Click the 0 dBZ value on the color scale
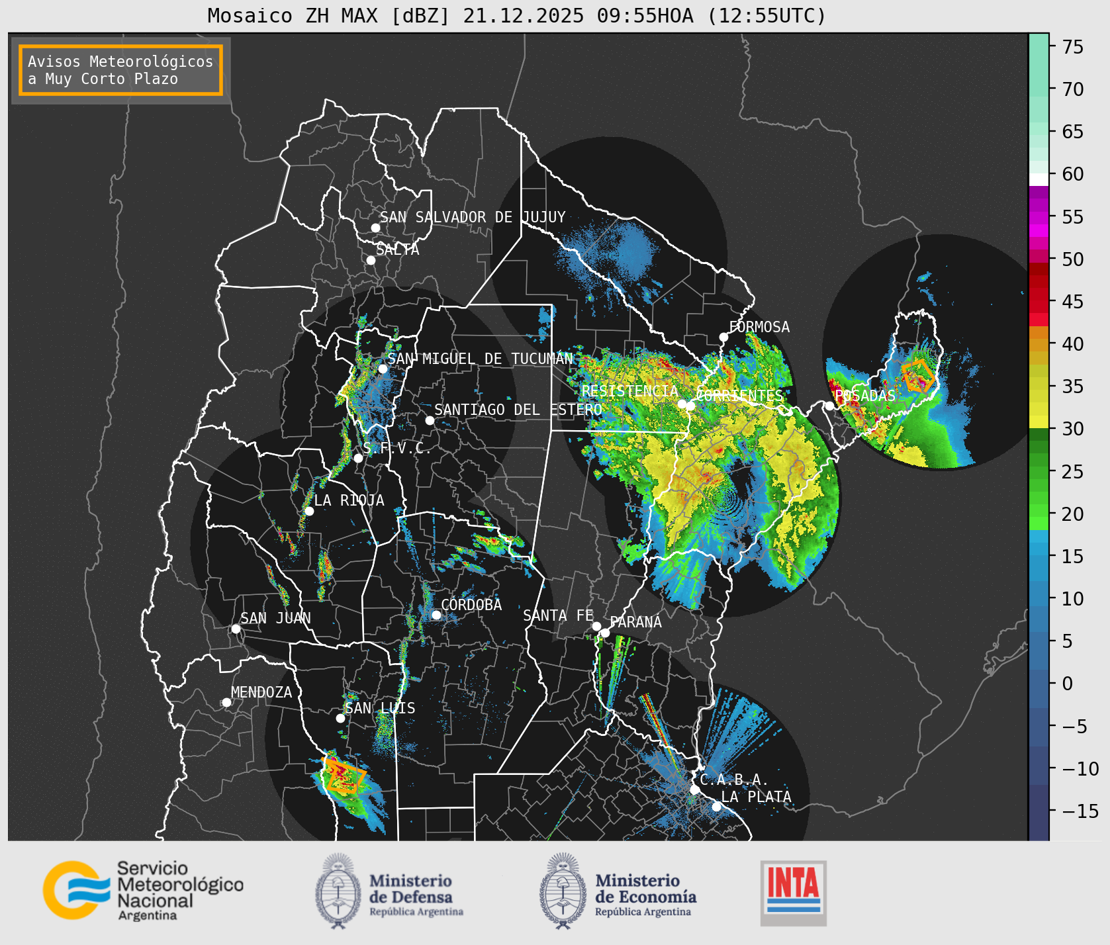Viewport: 1110px width, 945px height. pyautogui.click(x=1067, y=684)
